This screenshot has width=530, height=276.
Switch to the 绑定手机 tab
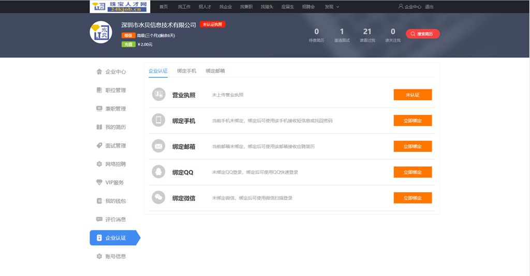(186, 71)
